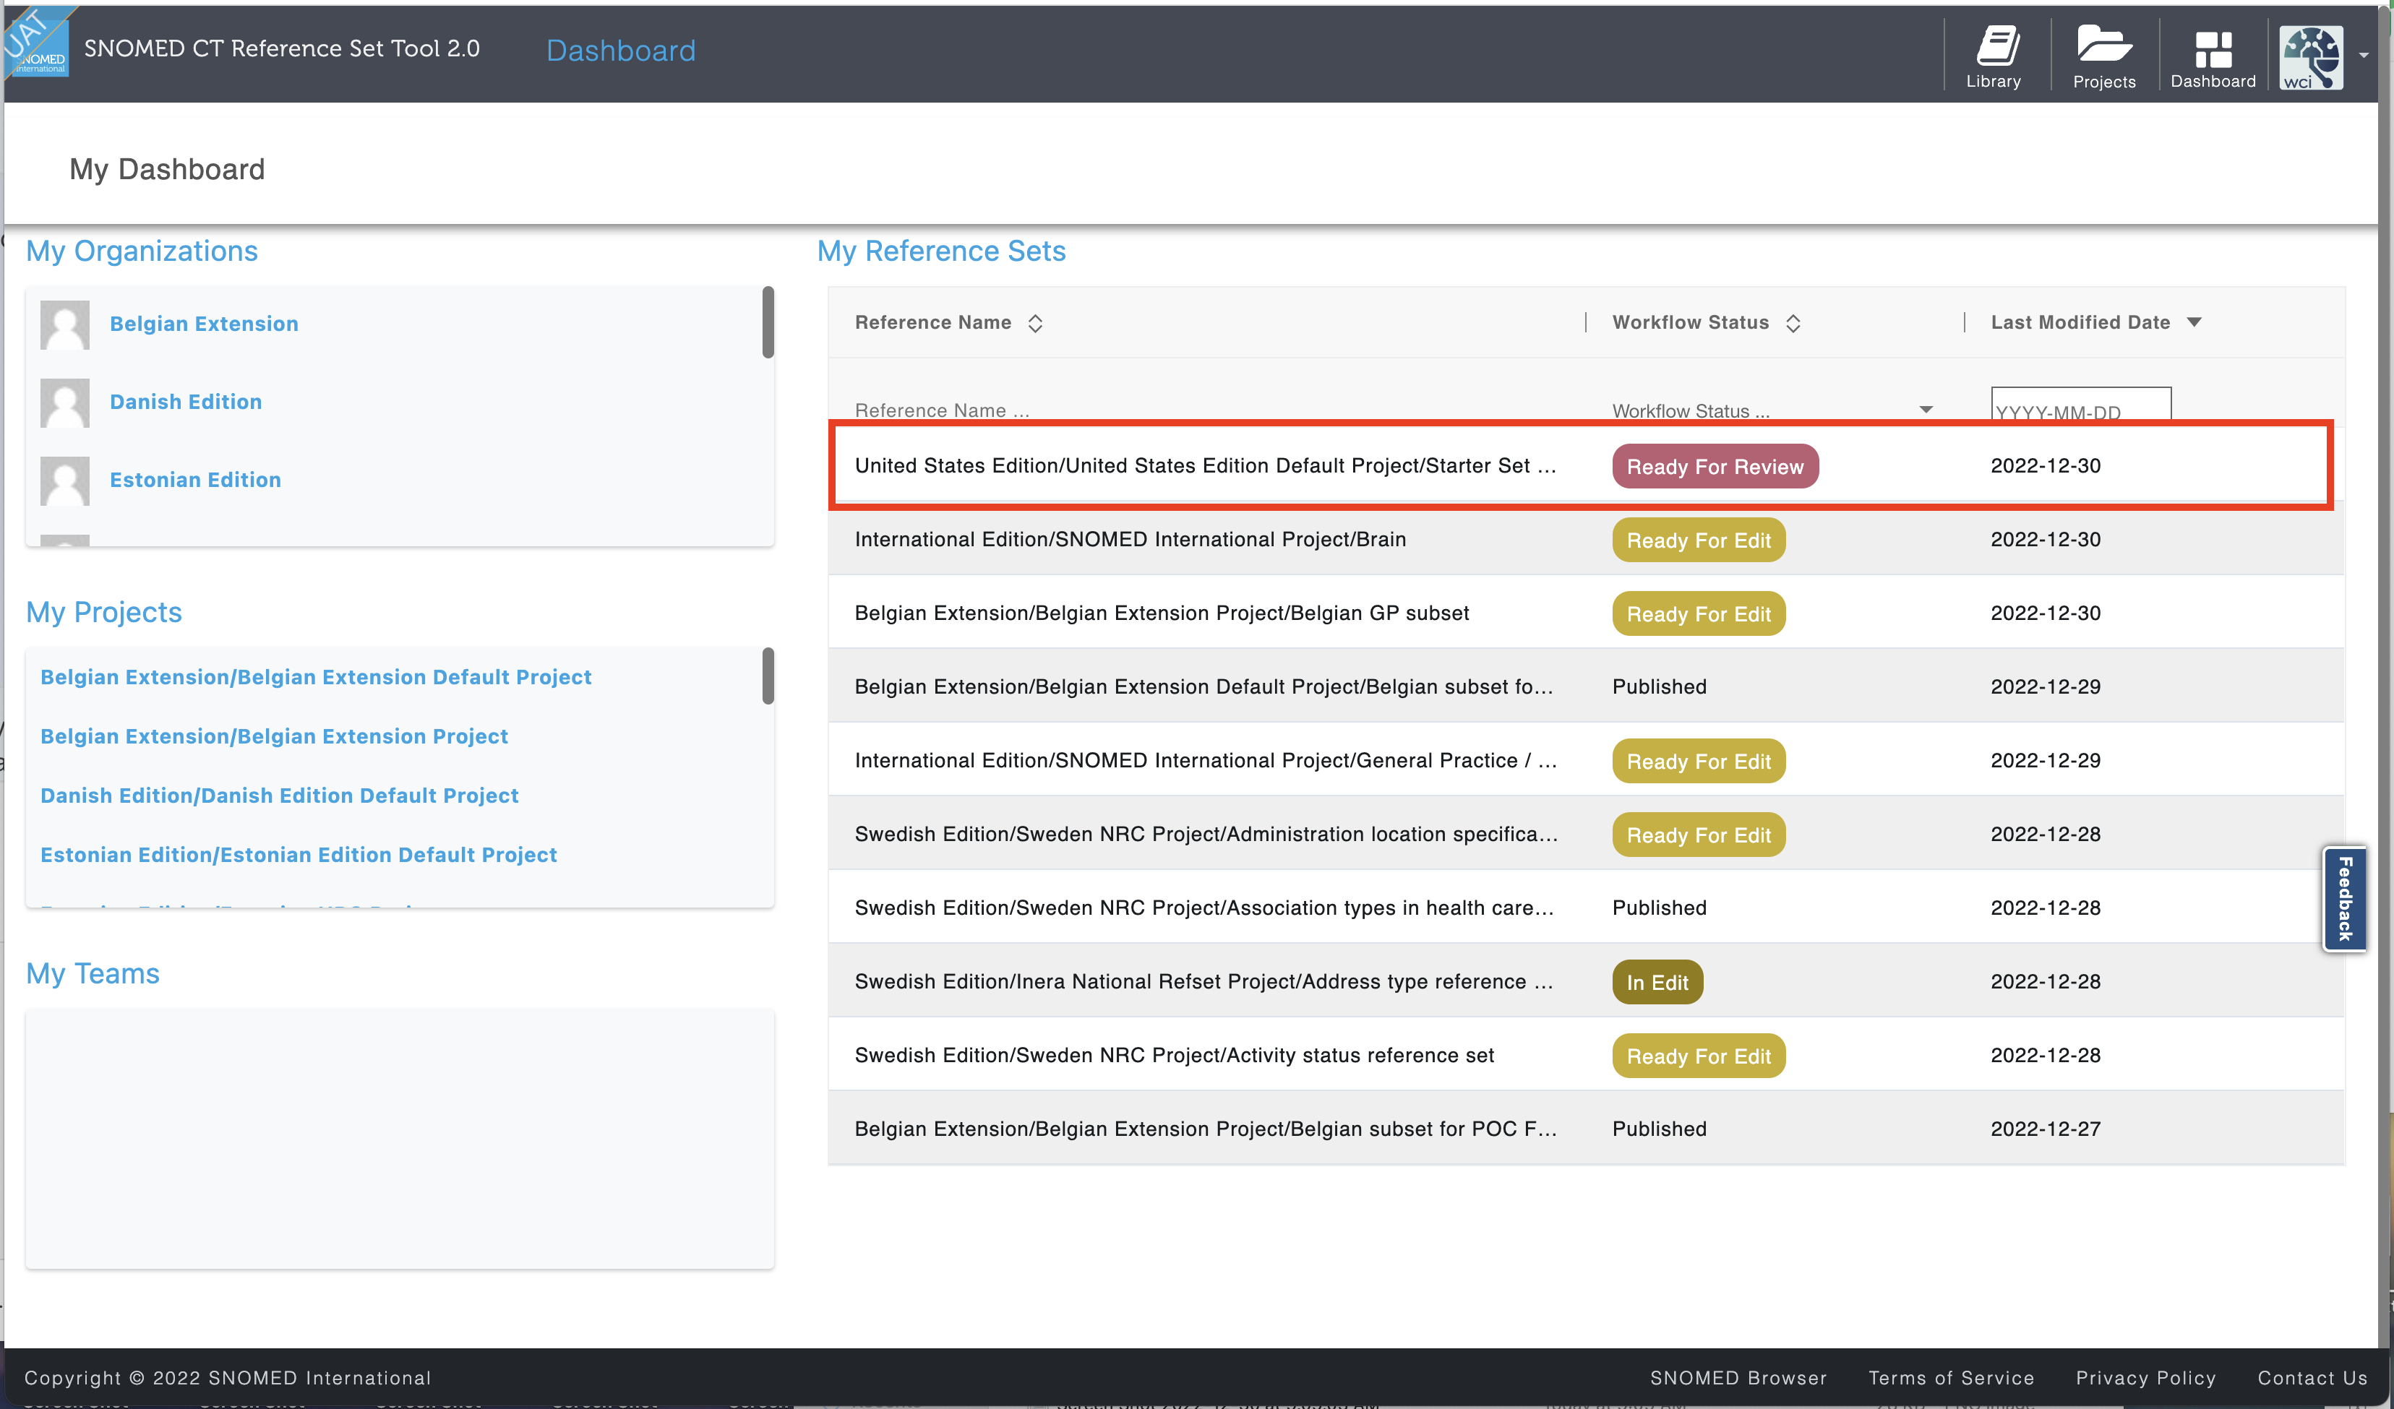The height and width of the screenshot is (1409, 2394).
Task: Click the Reference Name column header
Action: (933, 323)
